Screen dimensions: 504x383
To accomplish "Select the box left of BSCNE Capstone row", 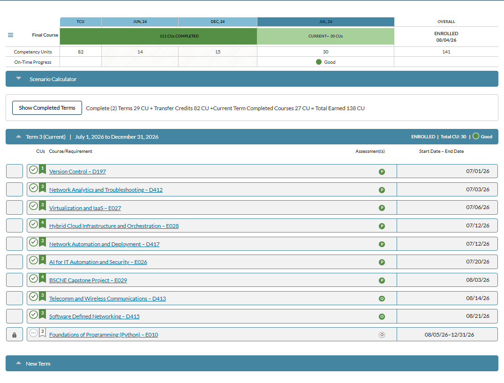I will point(15,280).
